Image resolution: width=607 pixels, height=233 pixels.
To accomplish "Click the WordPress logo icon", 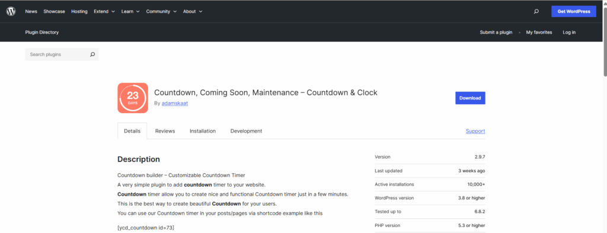I will tap(11, 11).
